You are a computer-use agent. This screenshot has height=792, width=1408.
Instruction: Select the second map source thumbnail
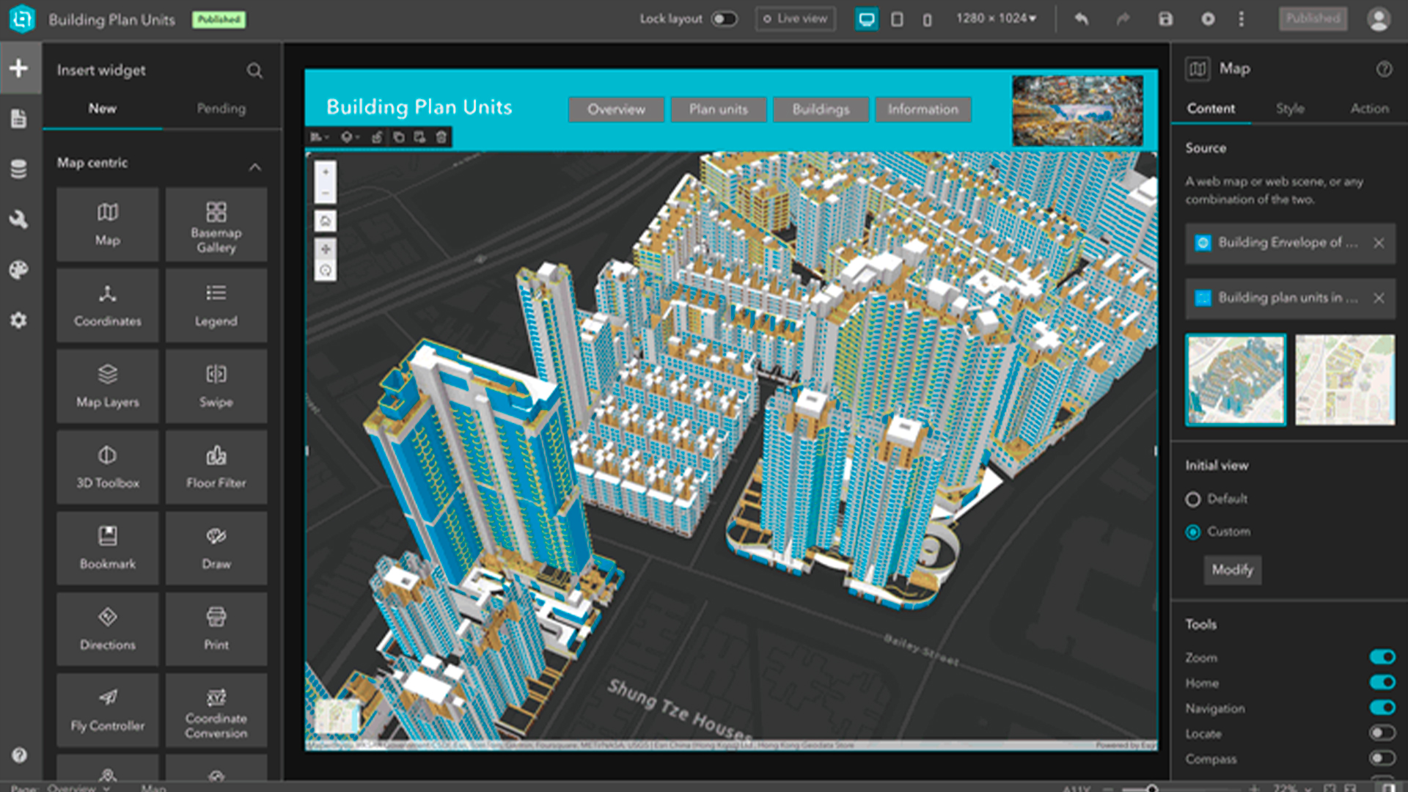[x=1344, y=380]
